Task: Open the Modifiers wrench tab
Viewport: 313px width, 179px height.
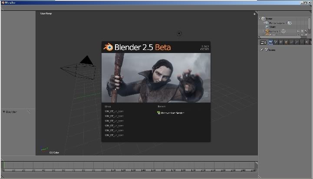Action: tap(297, 42)
